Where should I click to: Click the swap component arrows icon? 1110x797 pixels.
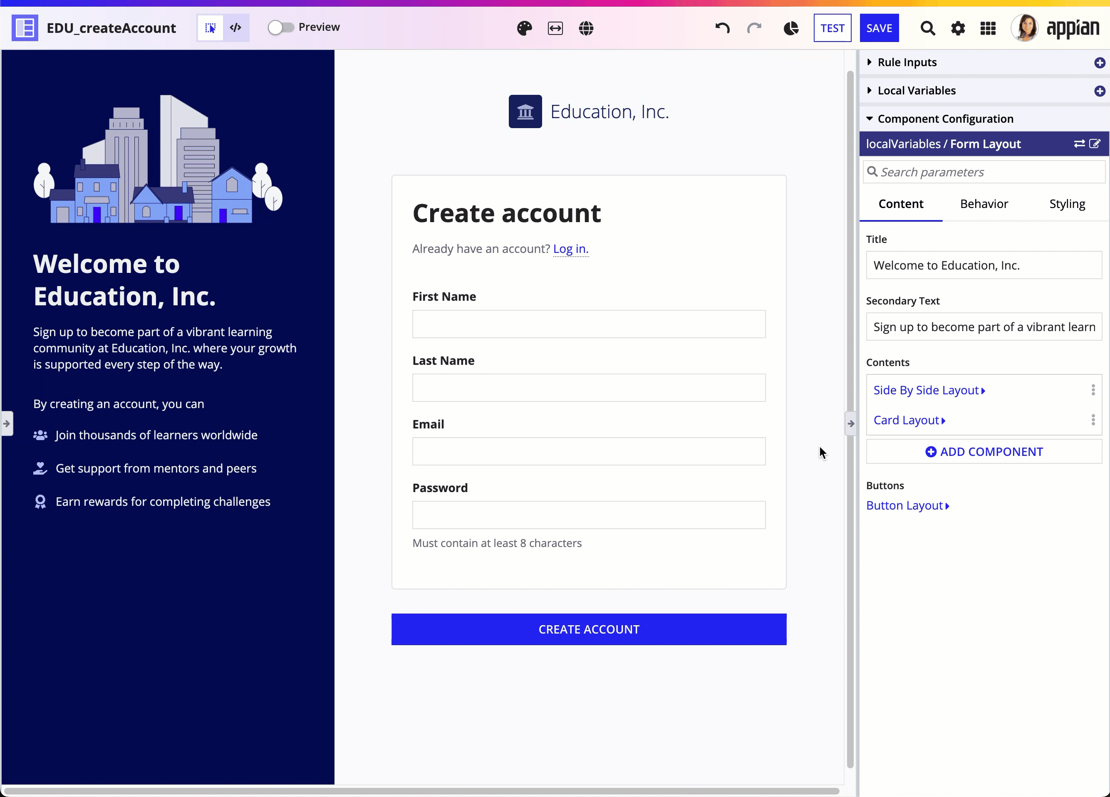click(1079, 144)
